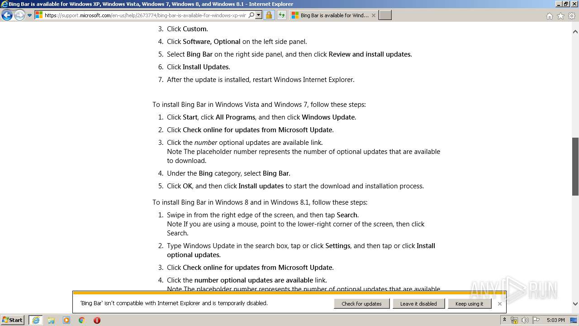Open the recent pages dropdown arrow
The image size is (579, 326).
(x=30, y=15)
